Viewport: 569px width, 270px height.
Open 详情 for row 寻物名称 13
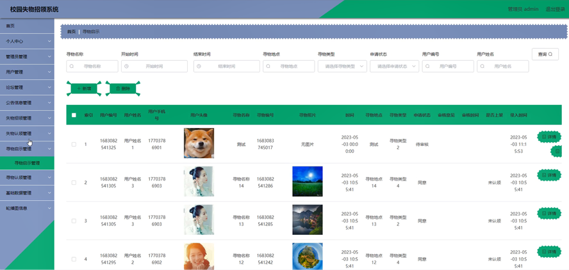click(x=549, y=214)
